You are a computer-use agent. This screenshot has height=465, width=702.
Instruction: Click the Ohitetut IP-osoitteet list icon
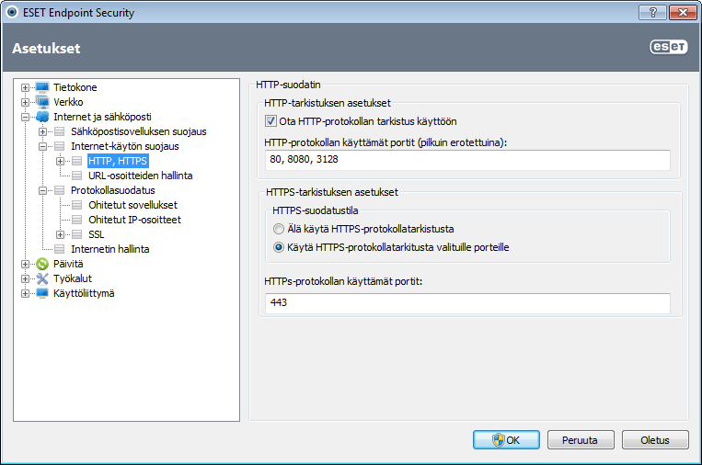pos(77,220)
